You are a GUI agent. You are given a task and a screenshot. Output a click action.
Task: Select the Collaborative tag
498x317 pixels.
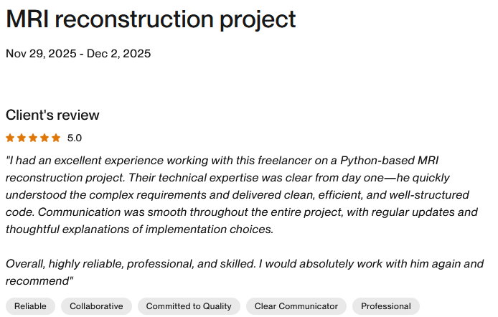pos(96,306)
